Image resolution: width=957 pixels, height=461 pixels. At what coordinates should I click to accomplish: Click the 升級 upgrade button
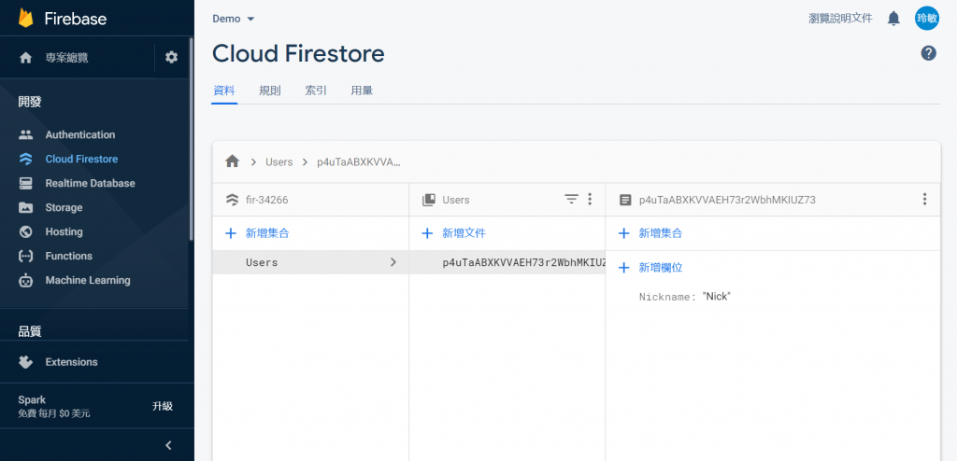tap(163, 406)
